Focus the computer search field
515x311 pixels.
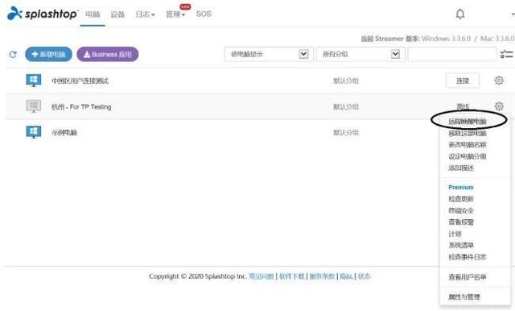click(452, 54)
